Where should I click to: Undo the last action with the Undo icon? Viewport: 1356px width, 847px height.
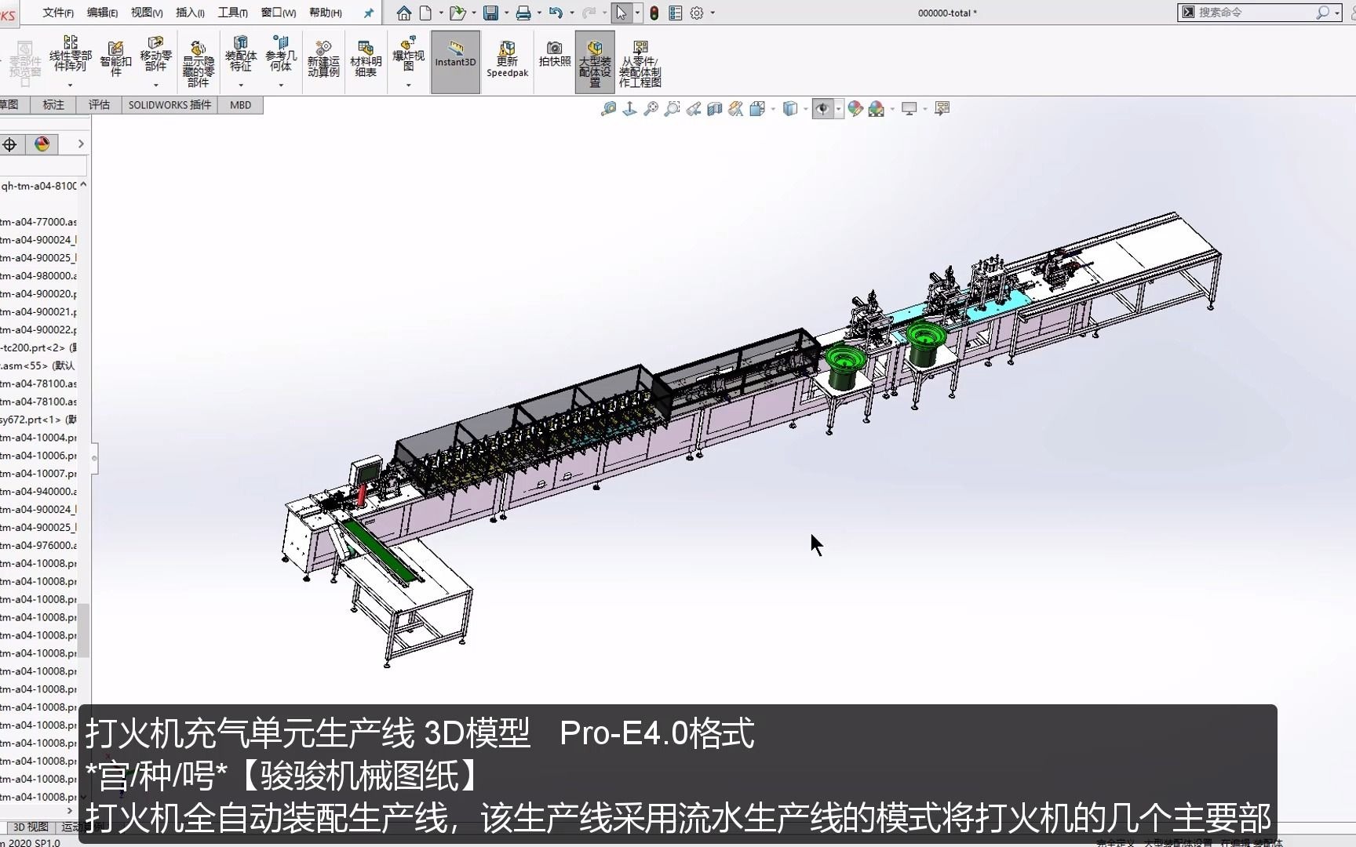coord(556,13)
